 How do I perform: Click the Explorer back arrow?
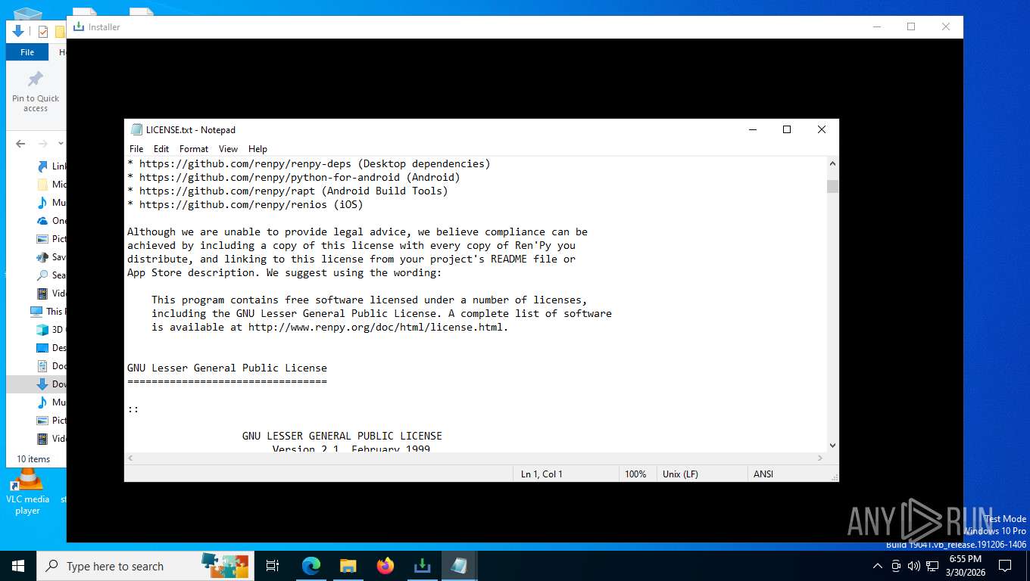pyautogui.click(x=20, y=143)
